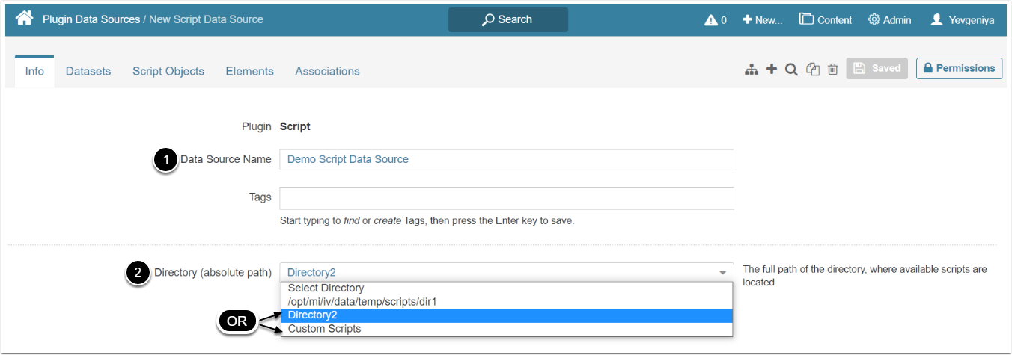Click the Plugin Data Sources breadcrumb link
1012x355 pixels.
point(91,19)
